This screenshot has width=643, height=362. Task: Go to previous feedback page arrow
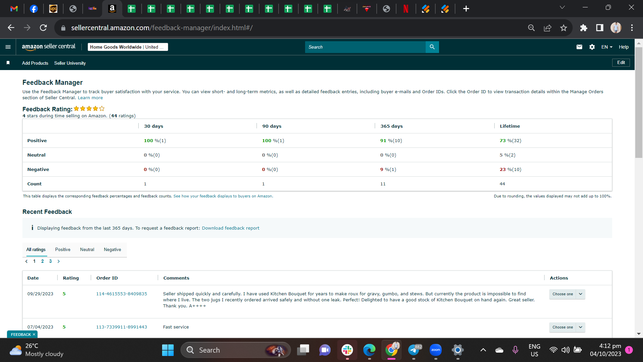[26, 261]
